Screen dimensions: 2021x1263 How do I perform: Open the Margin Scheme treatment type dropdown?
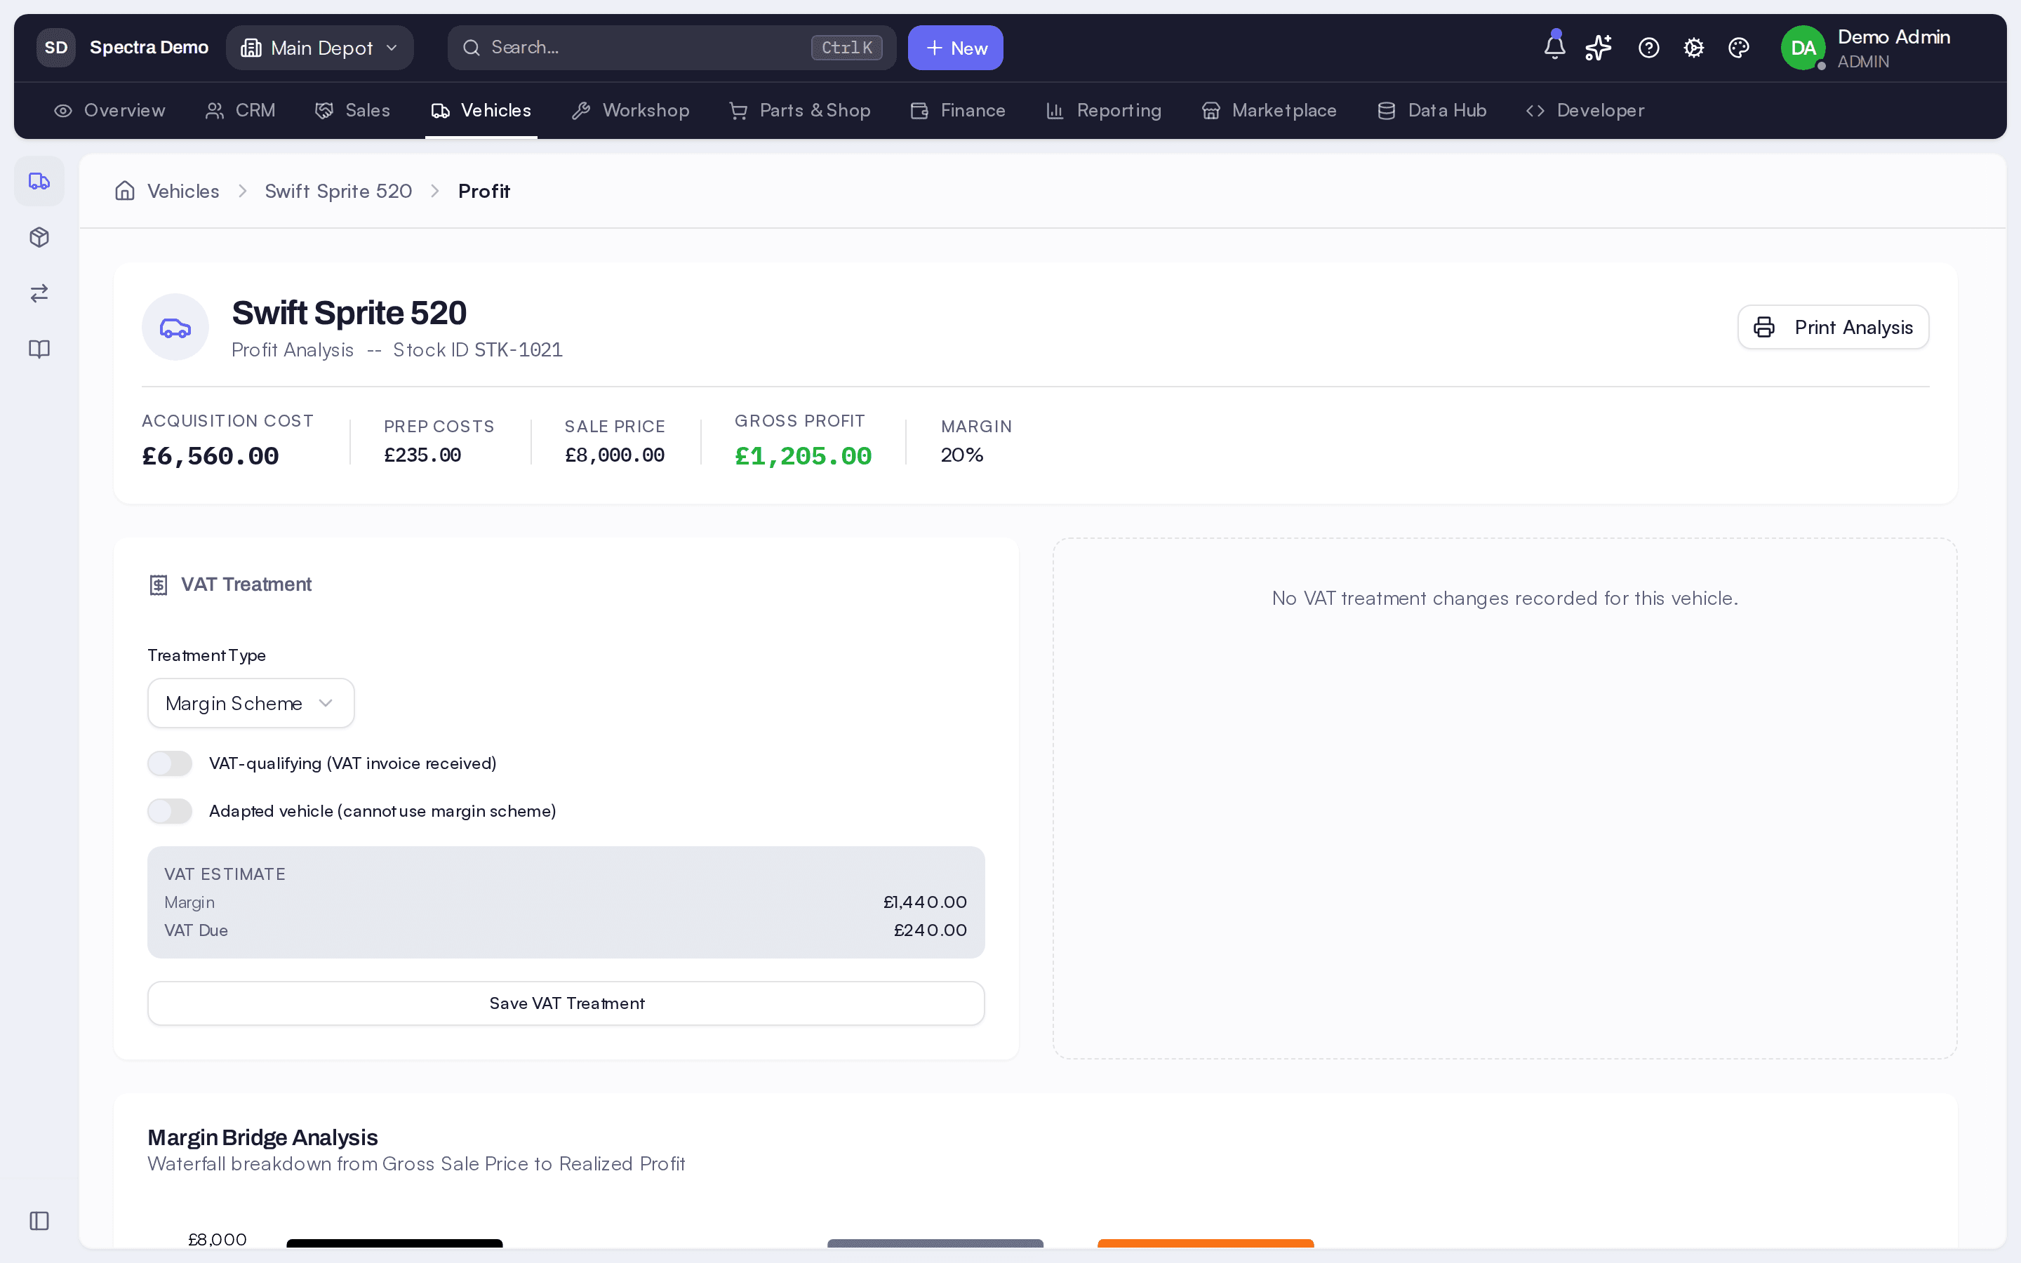point(251,703)
